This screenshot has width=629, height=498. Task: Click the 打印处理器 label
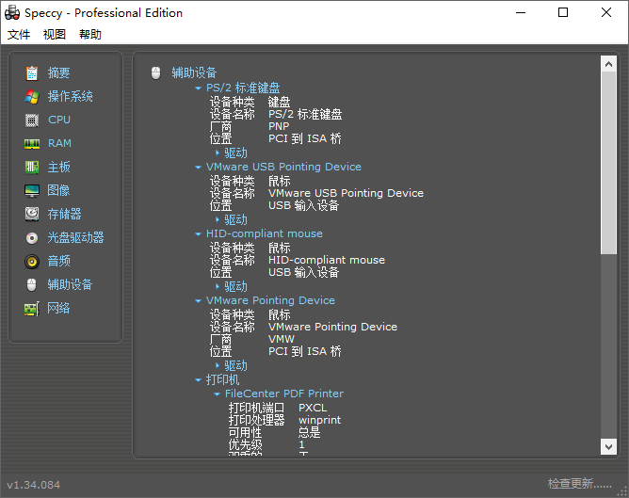257,420
